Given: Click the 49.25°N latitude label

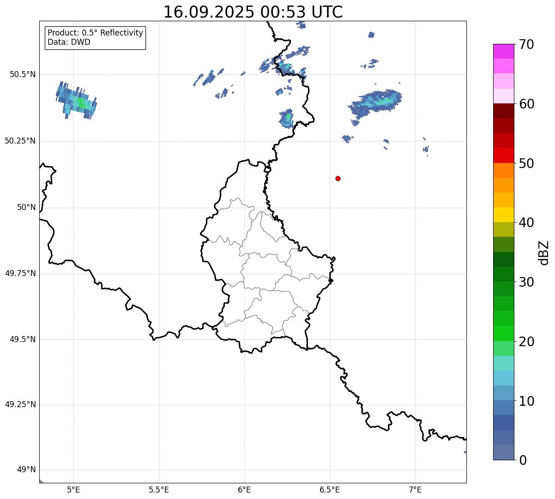Looking at the screenshot, I should [x=20, y=404].
